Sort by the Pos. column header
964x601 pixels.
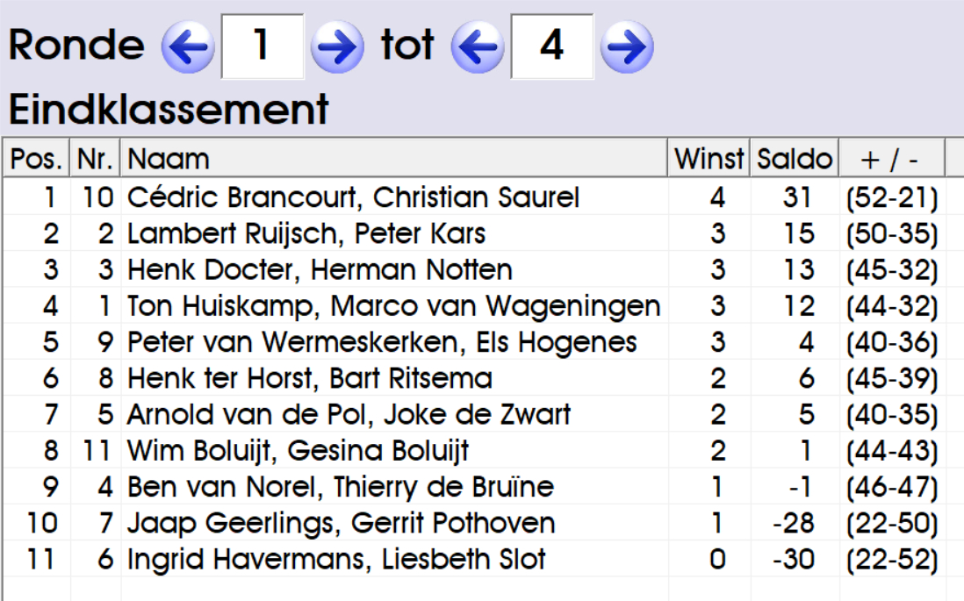36,159
